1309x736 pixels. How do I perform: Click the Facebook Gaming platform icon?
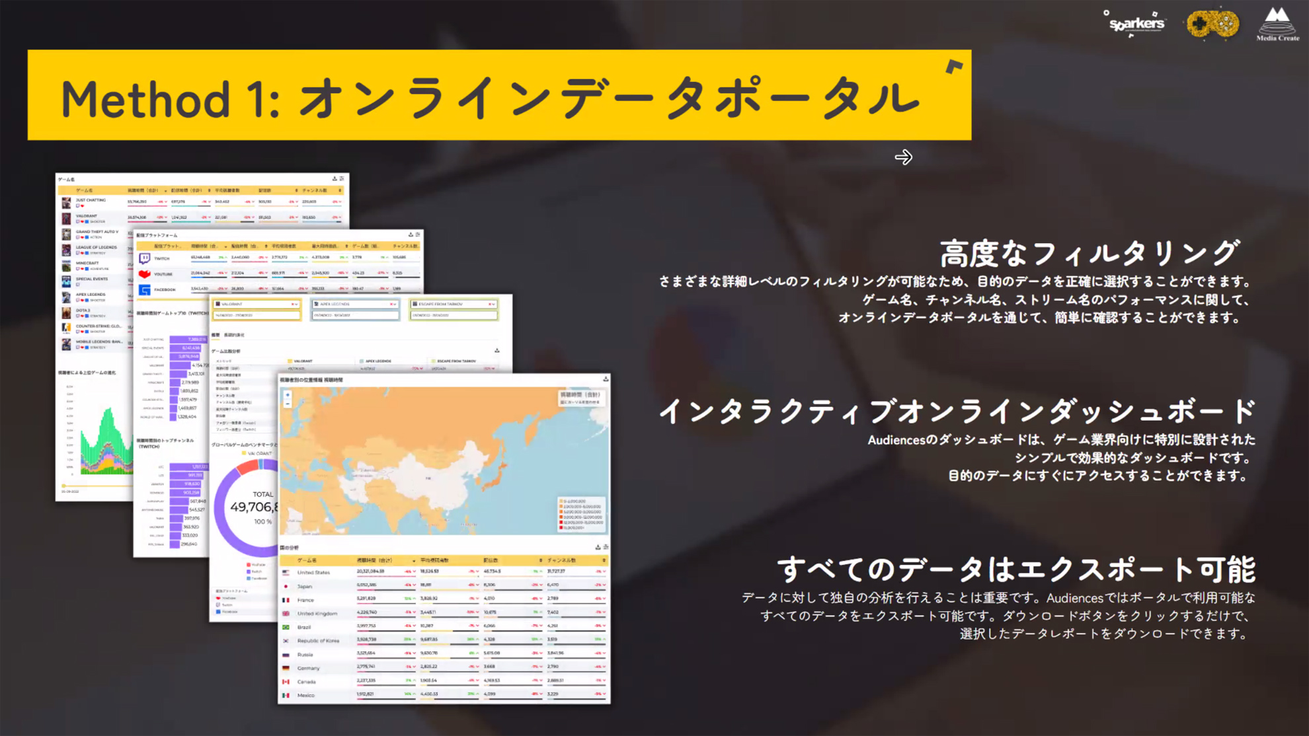coord(145,289)
